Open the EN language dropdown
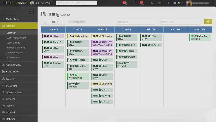The image size is (216, 122). 178,3
